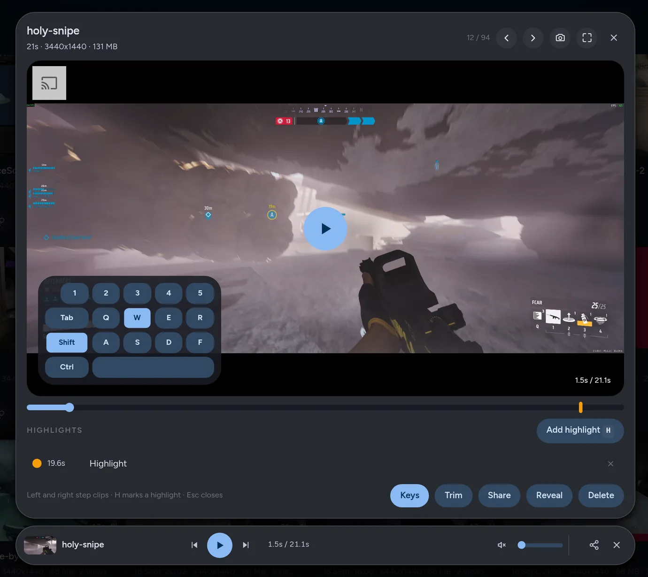
Task: Click the W key on the key overlay
Action: pyautogui.click(x=137, y=318)
